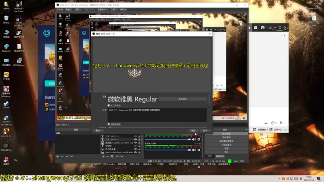Click the 默认 defaults button
324x182 pixels.
tap(98, 131)
